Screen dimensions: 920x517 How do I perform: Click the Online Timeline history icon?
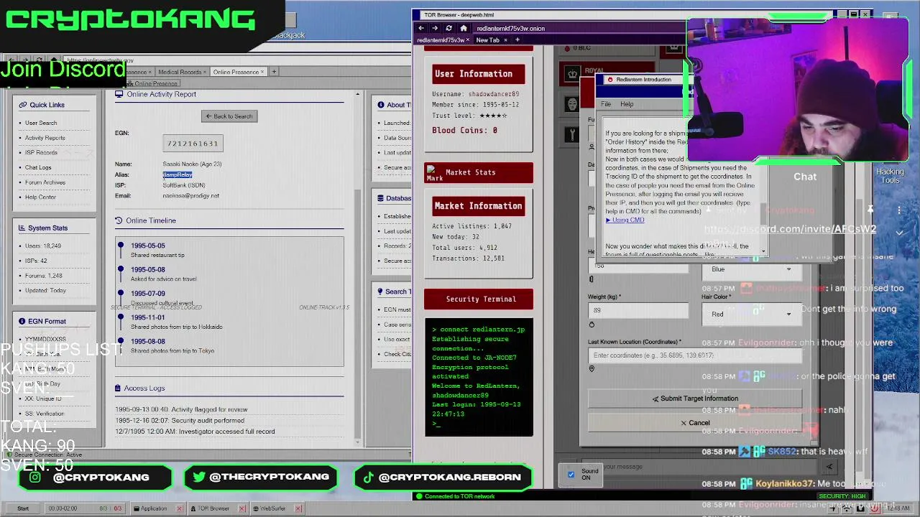click(x=119, y=220)
